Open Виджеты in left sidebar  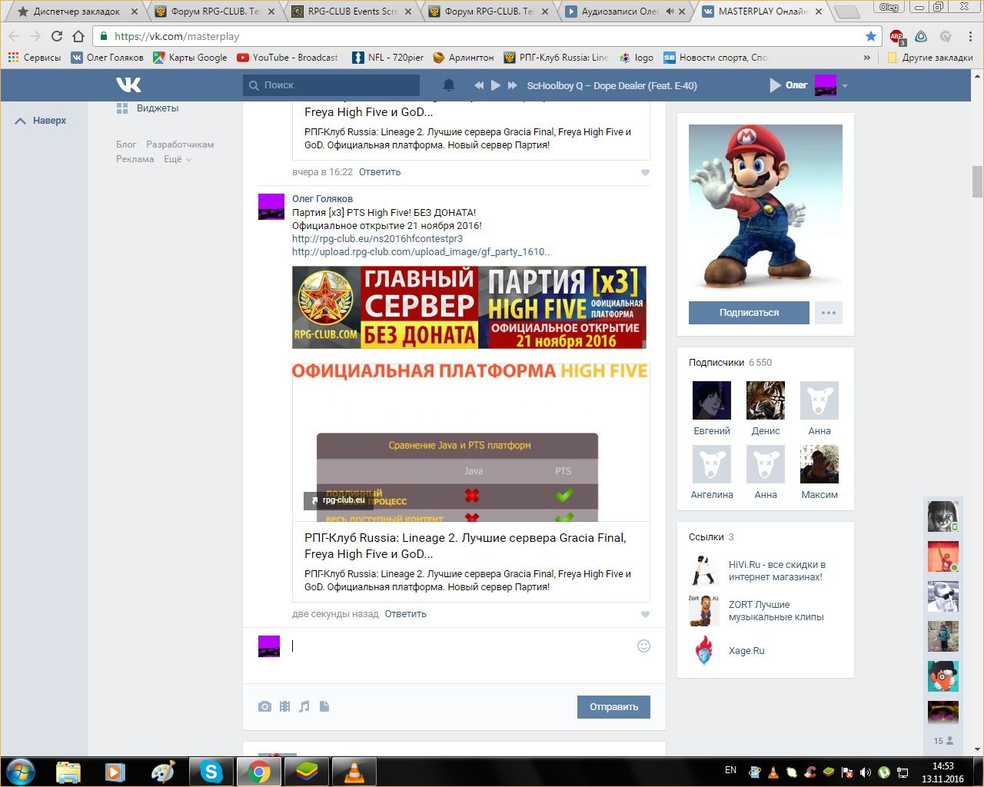(148, 108)
